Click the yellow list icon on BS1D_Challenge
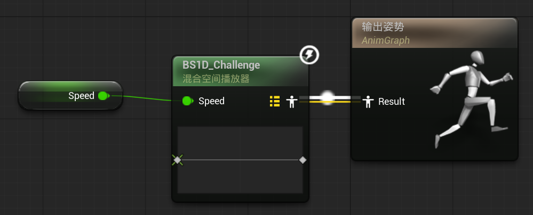The height and width of the screenshot is (215, 533). tap(275, 101)
